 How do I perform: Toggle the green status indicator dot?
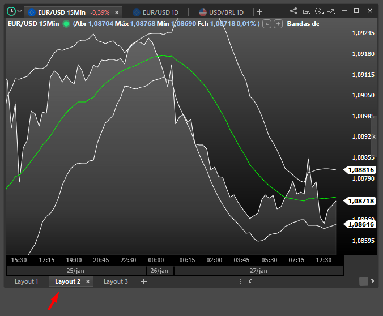point(66,24)
